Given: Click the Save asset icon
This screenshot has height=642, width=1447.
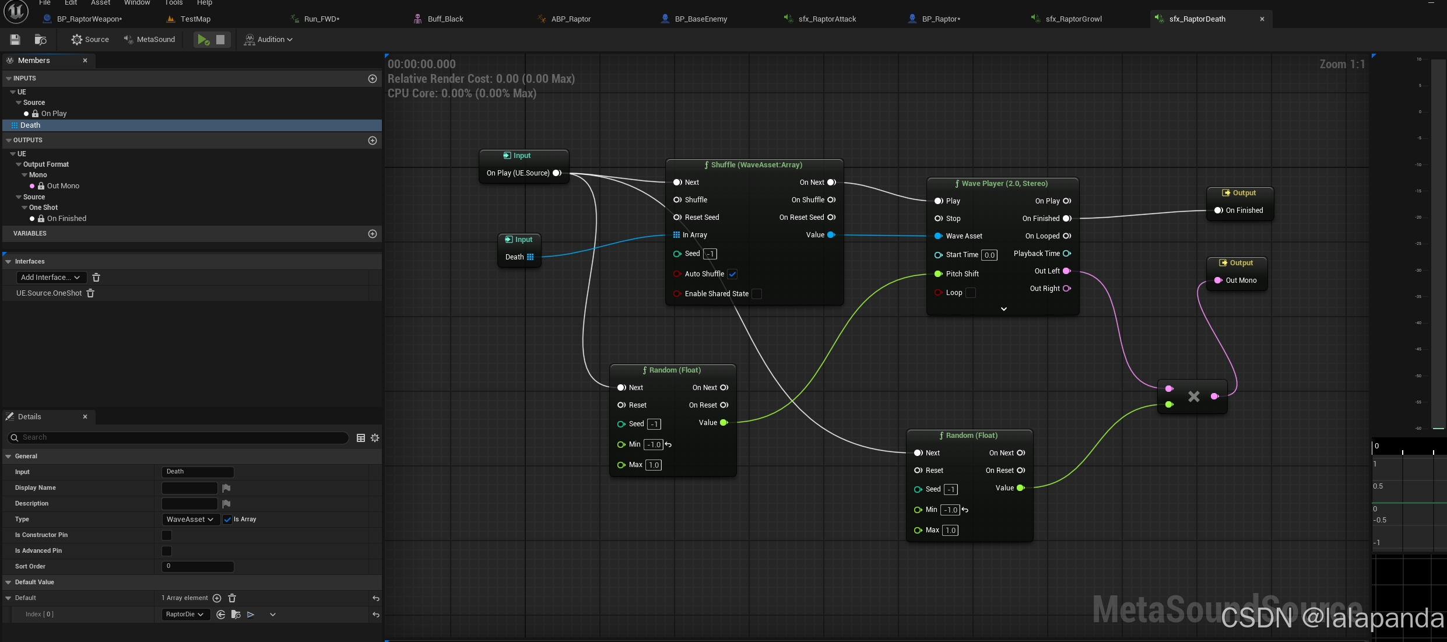Looking at the screenshot, I should (x=15, y=40).
